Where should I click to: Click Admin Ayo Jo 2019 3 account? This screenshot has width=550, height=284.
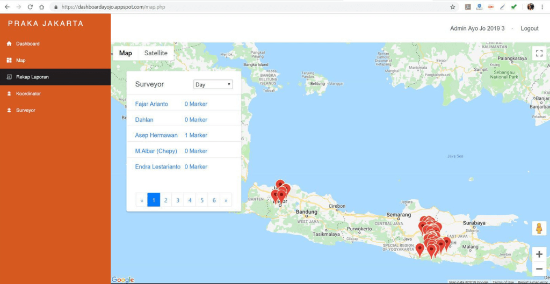coord(477,28)
